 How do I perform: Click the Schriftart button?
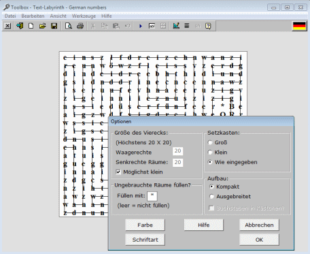click(145, 240)
